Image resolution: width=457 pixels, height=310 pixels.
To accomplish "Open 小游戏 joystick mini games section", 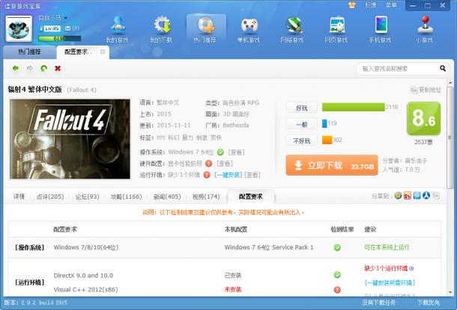I will [x=424, y=29].
